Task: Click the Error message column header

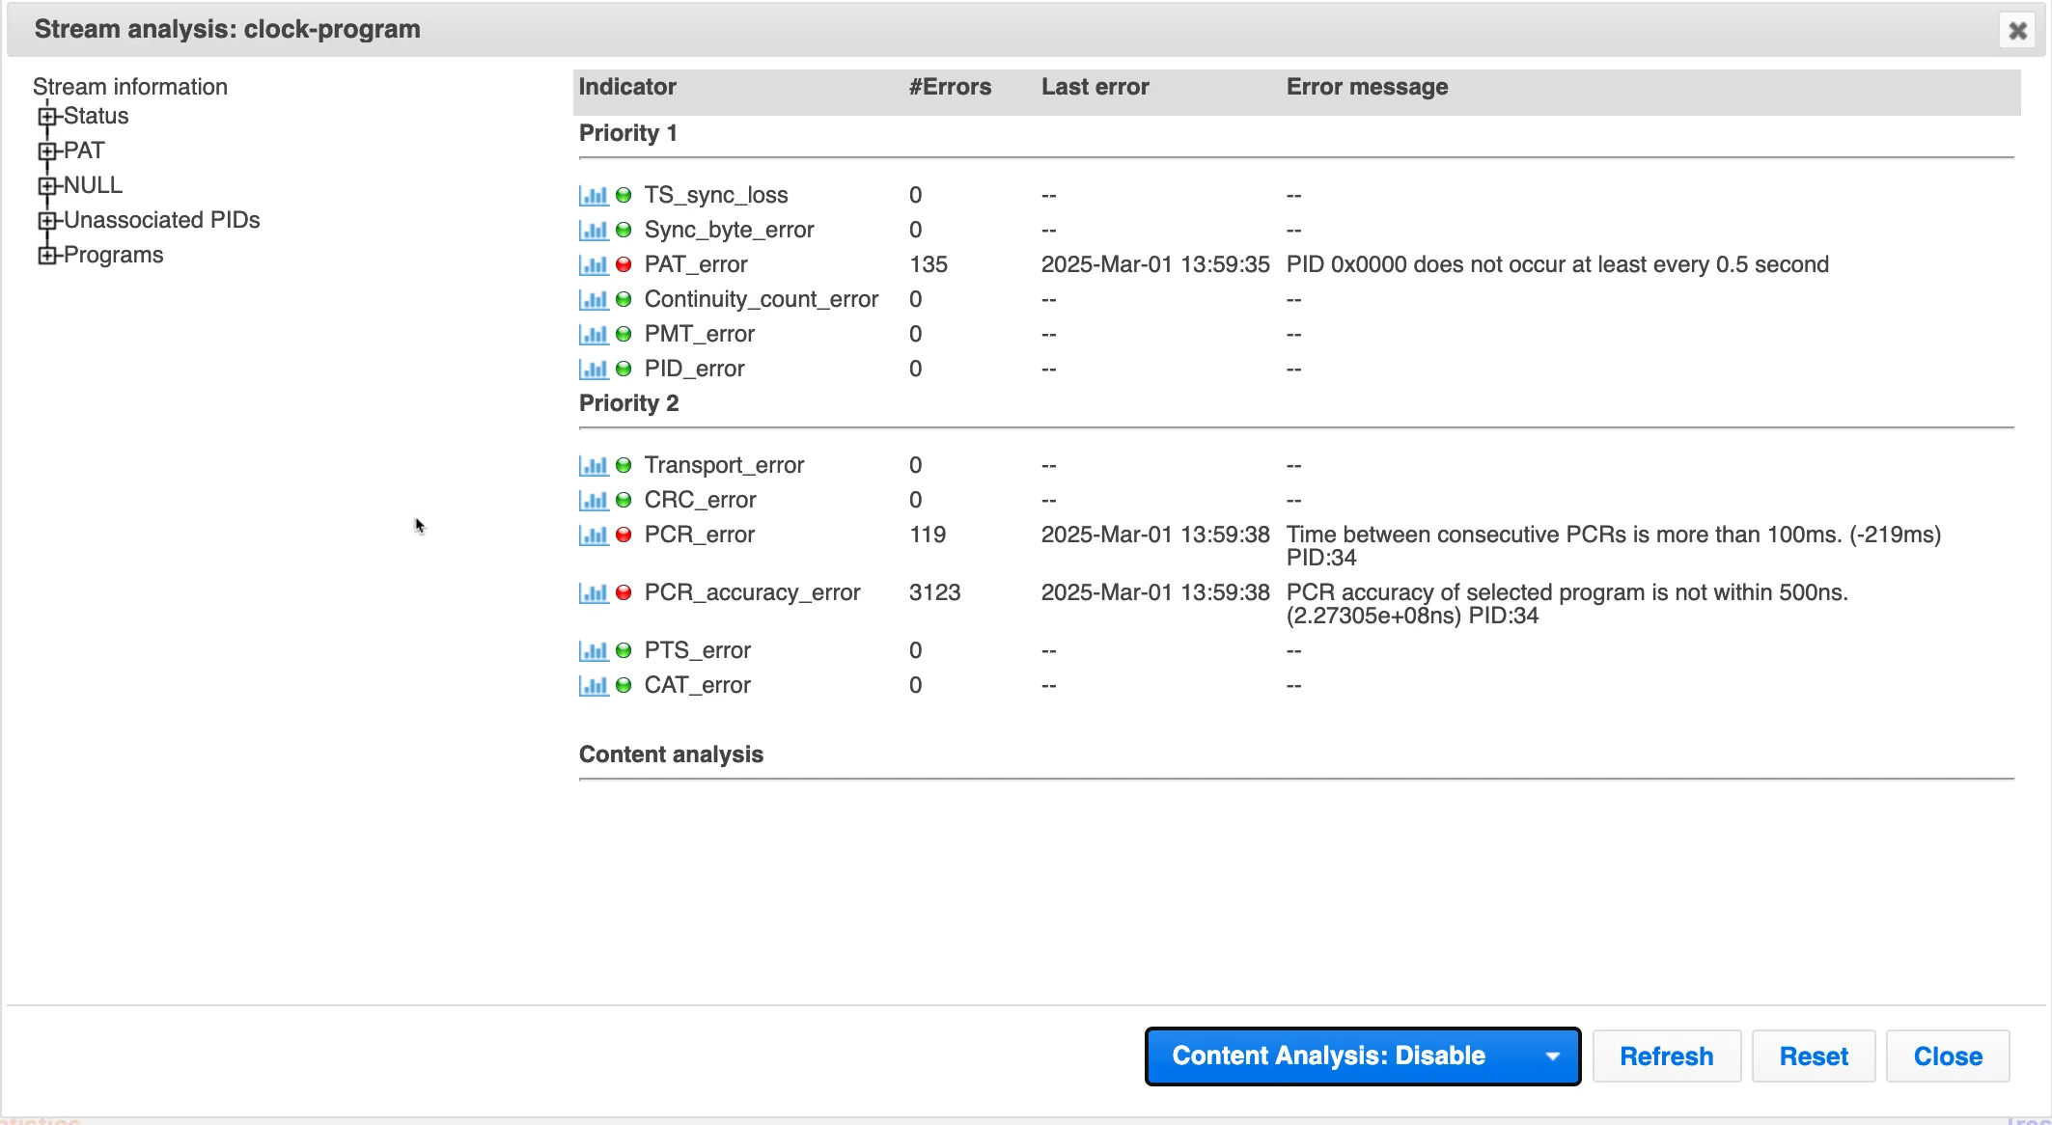Action: (1367, 87)
